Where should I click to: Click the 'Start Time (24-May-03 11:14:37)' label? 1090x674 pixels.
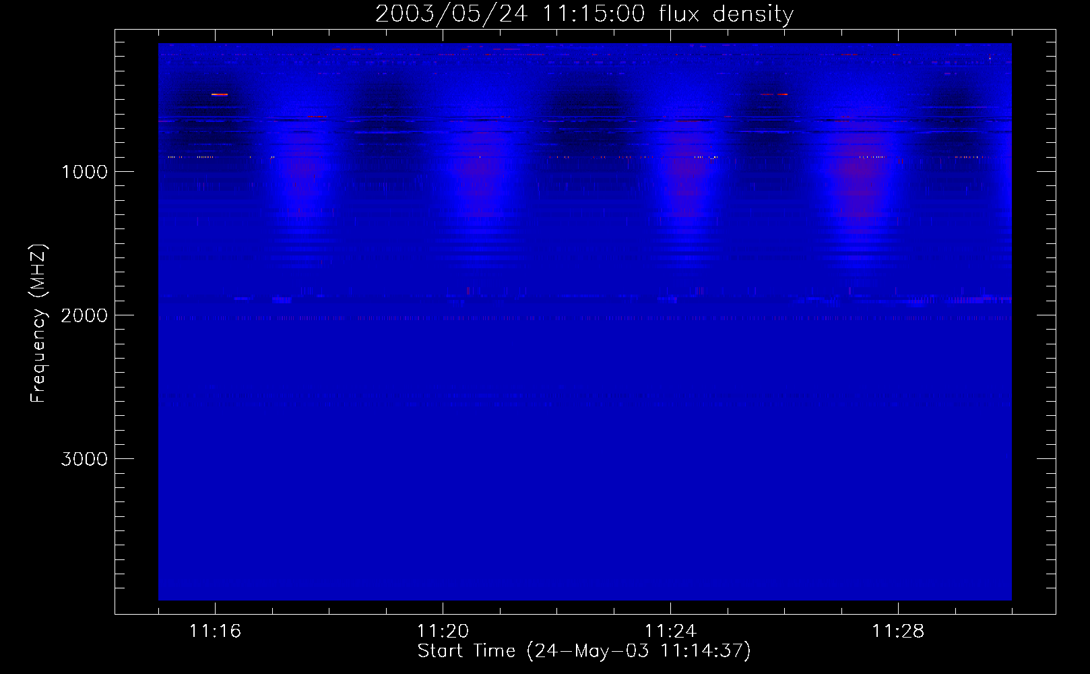[x=584, y=651]
